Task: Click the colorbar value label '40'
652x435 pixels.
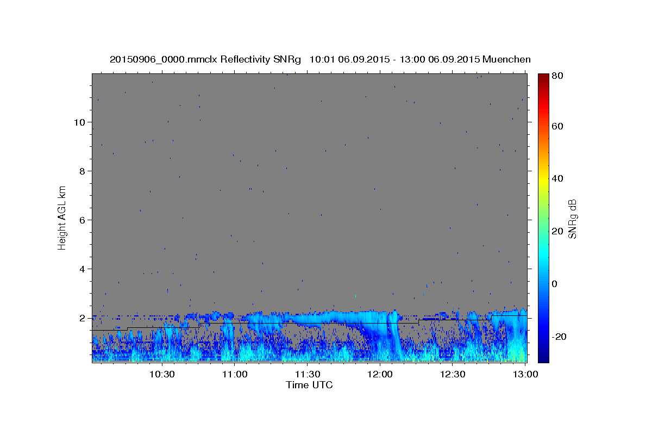Action: pos(559,178)
